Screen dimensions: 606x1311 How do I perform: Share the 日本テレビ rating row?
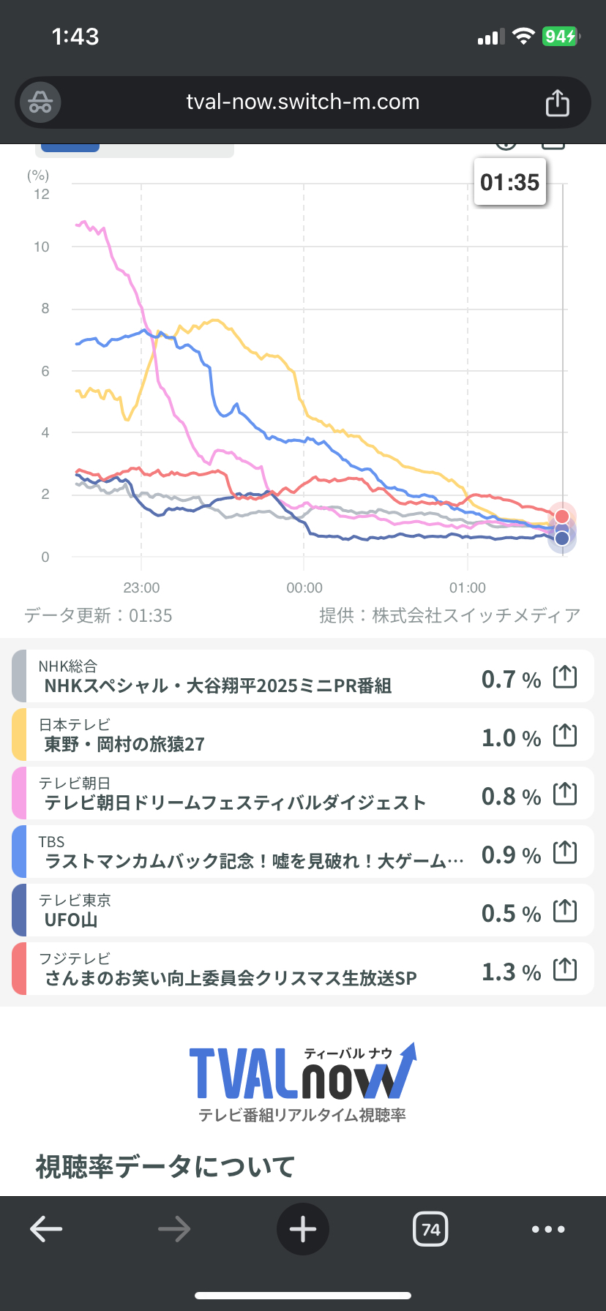pos(565,736)
